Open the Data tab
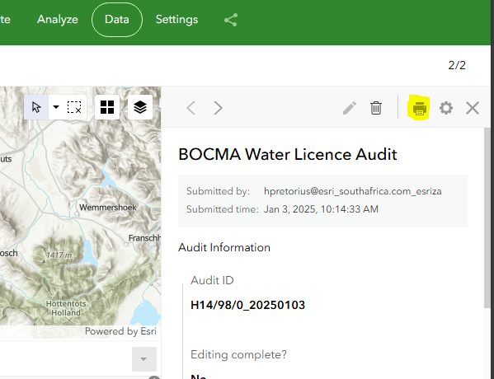The height and width of the screenshot is (379, 494). click(117, 20)
